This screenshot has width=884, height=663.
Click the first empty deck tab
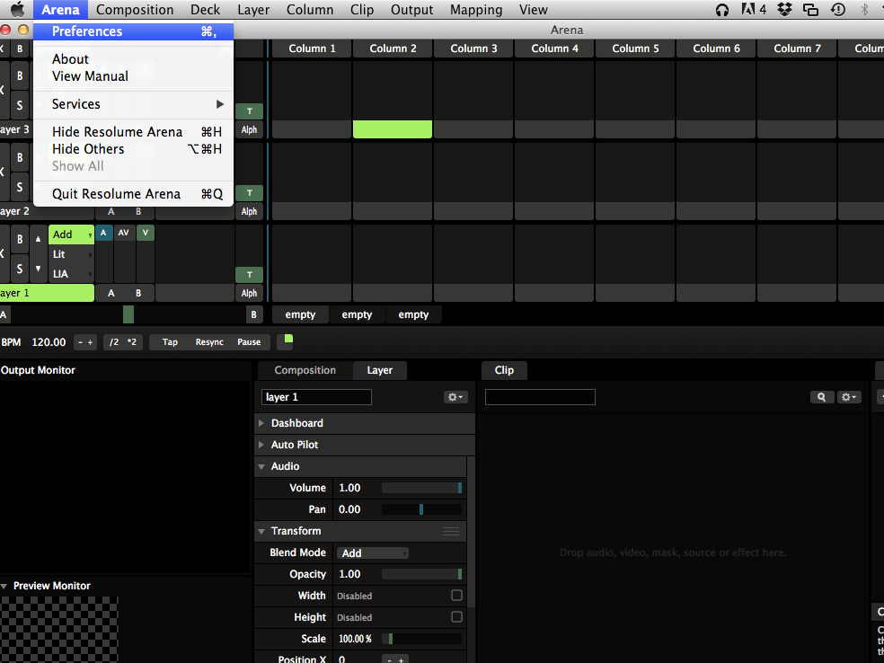[300, 314]
